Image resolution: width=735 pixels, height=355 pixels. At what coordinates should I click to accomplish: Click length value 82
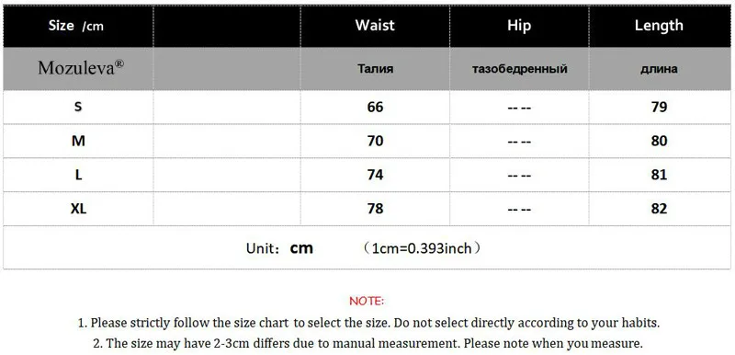[x=659, y=209]
